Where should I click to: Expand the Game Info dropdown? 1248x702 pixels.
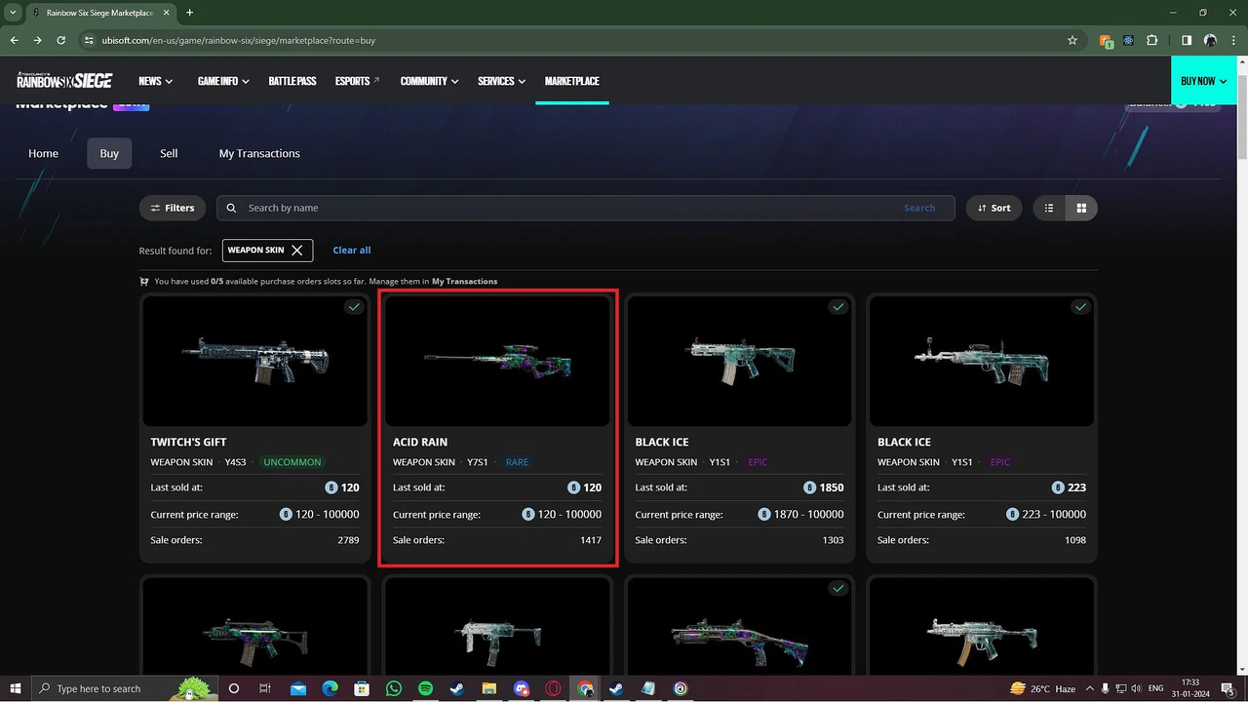pos(222,81)
